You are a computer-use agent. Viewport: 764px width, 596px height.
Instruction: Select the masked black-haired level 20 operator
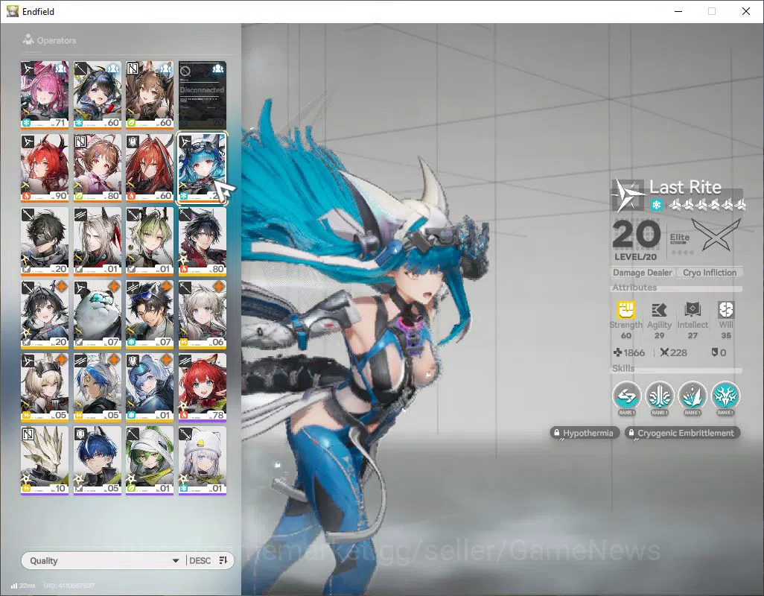pos(45,241)
